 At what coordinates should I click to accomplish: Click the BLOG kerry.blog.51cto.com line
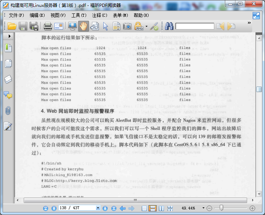(x=79, y=181)
